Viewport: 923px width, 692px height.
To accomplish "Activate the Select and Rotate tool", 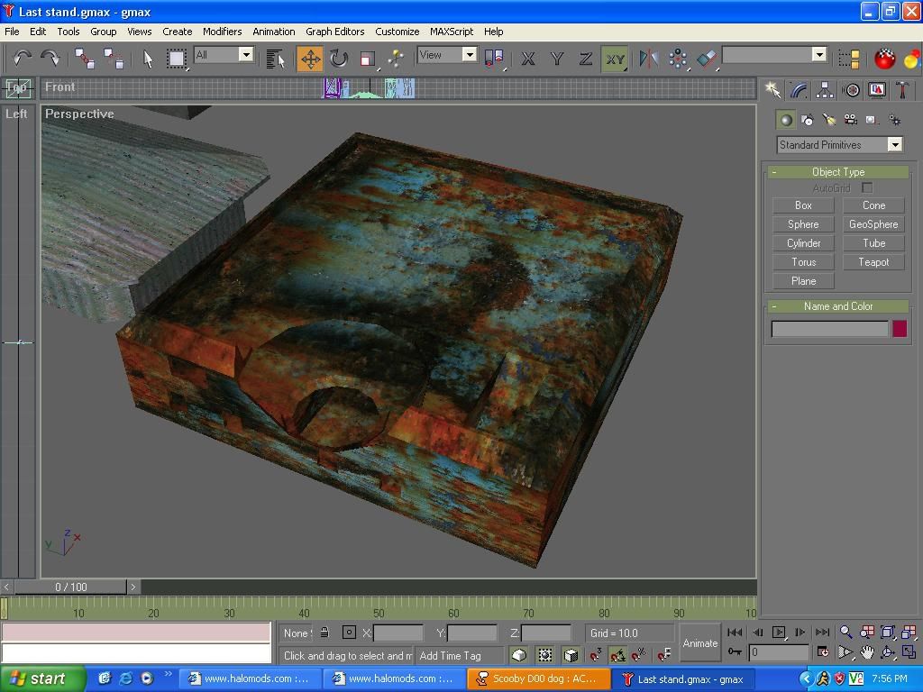I will (339, 59).
